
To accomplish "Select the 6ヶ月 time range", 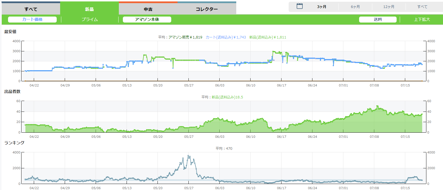I will tap(355, 7).
